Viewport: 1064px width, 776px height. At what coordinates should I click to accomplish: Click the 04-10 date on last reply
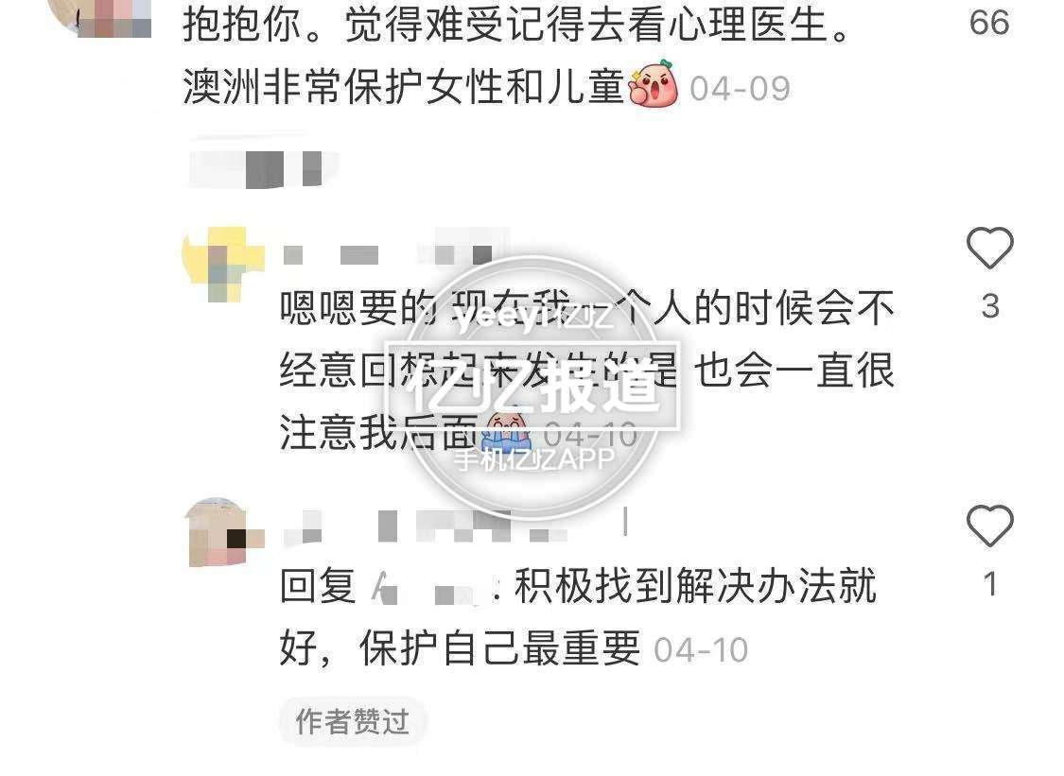tap(701, 650)
